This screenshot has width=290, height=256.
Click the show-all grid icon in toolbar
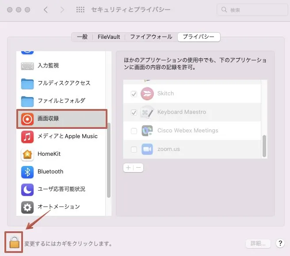(80, 10)
